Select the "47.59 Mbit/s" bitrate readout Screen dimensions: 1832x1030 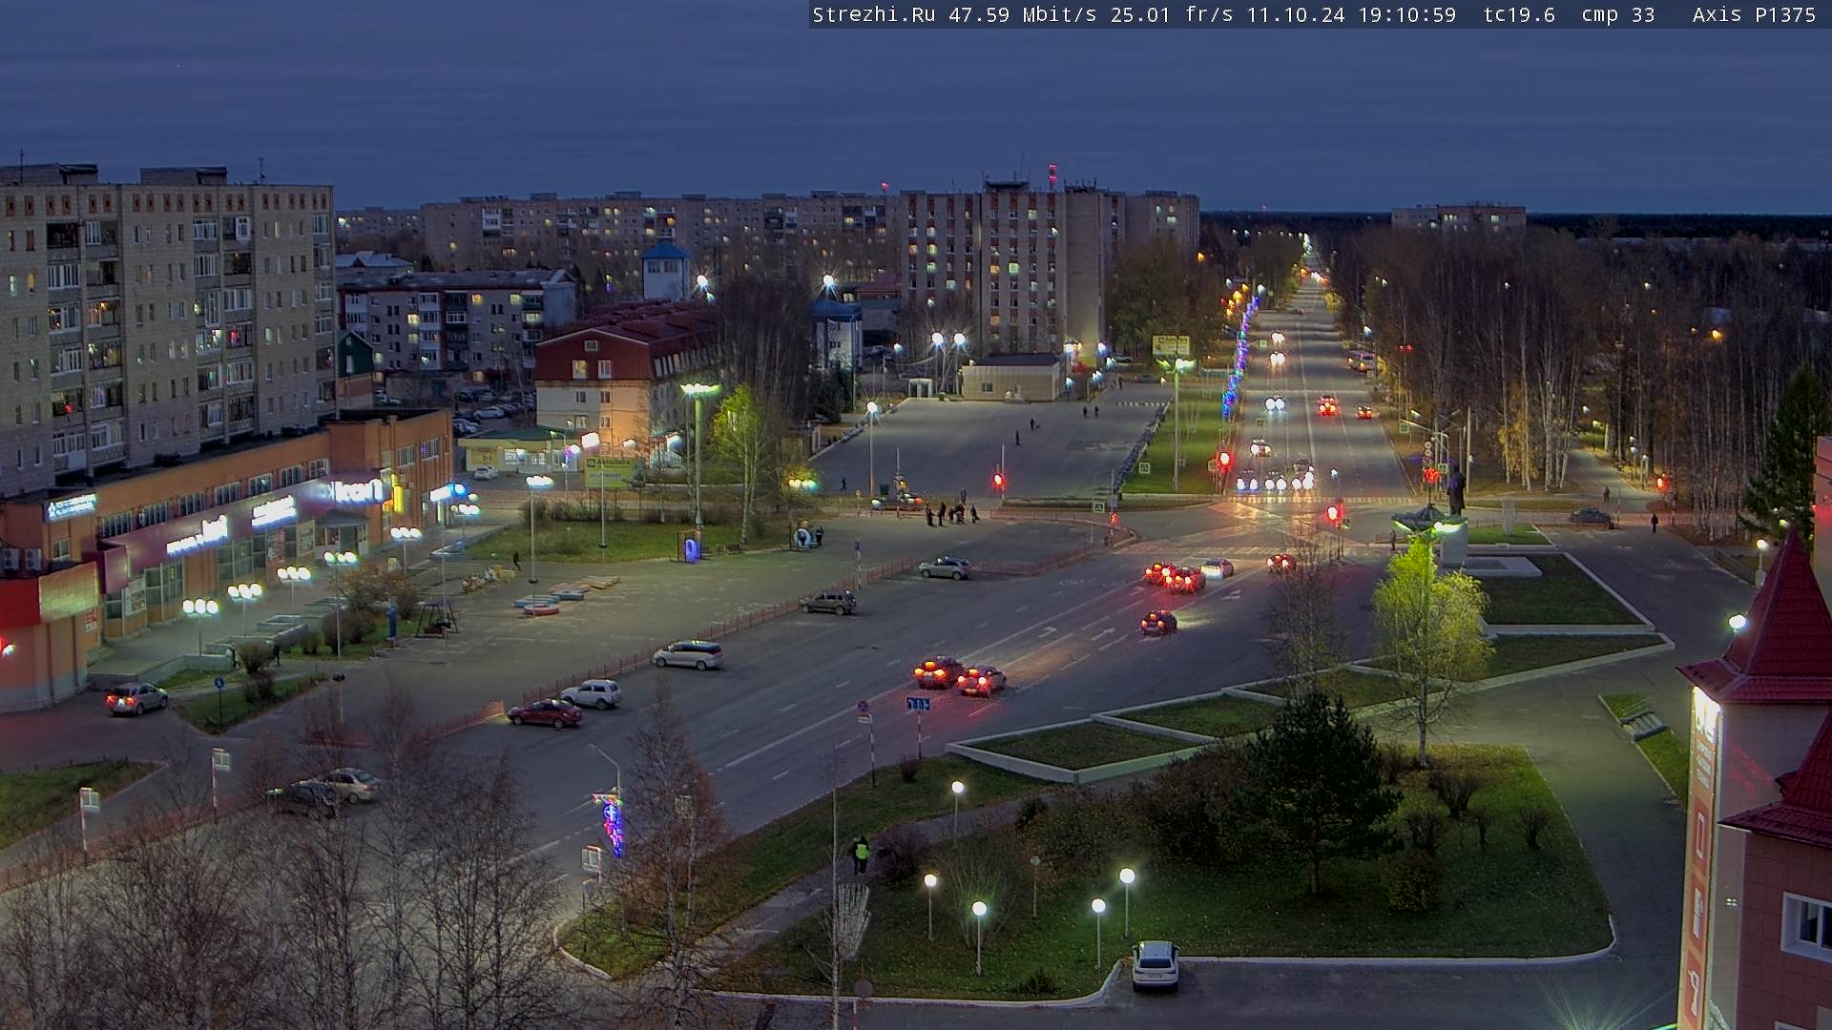[1022, 14]
